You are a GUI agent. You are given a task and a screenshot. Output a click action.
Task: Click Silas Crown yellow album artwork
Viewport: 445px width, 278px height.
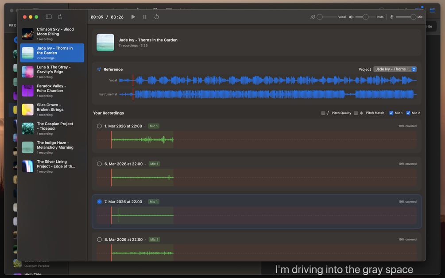27,109
